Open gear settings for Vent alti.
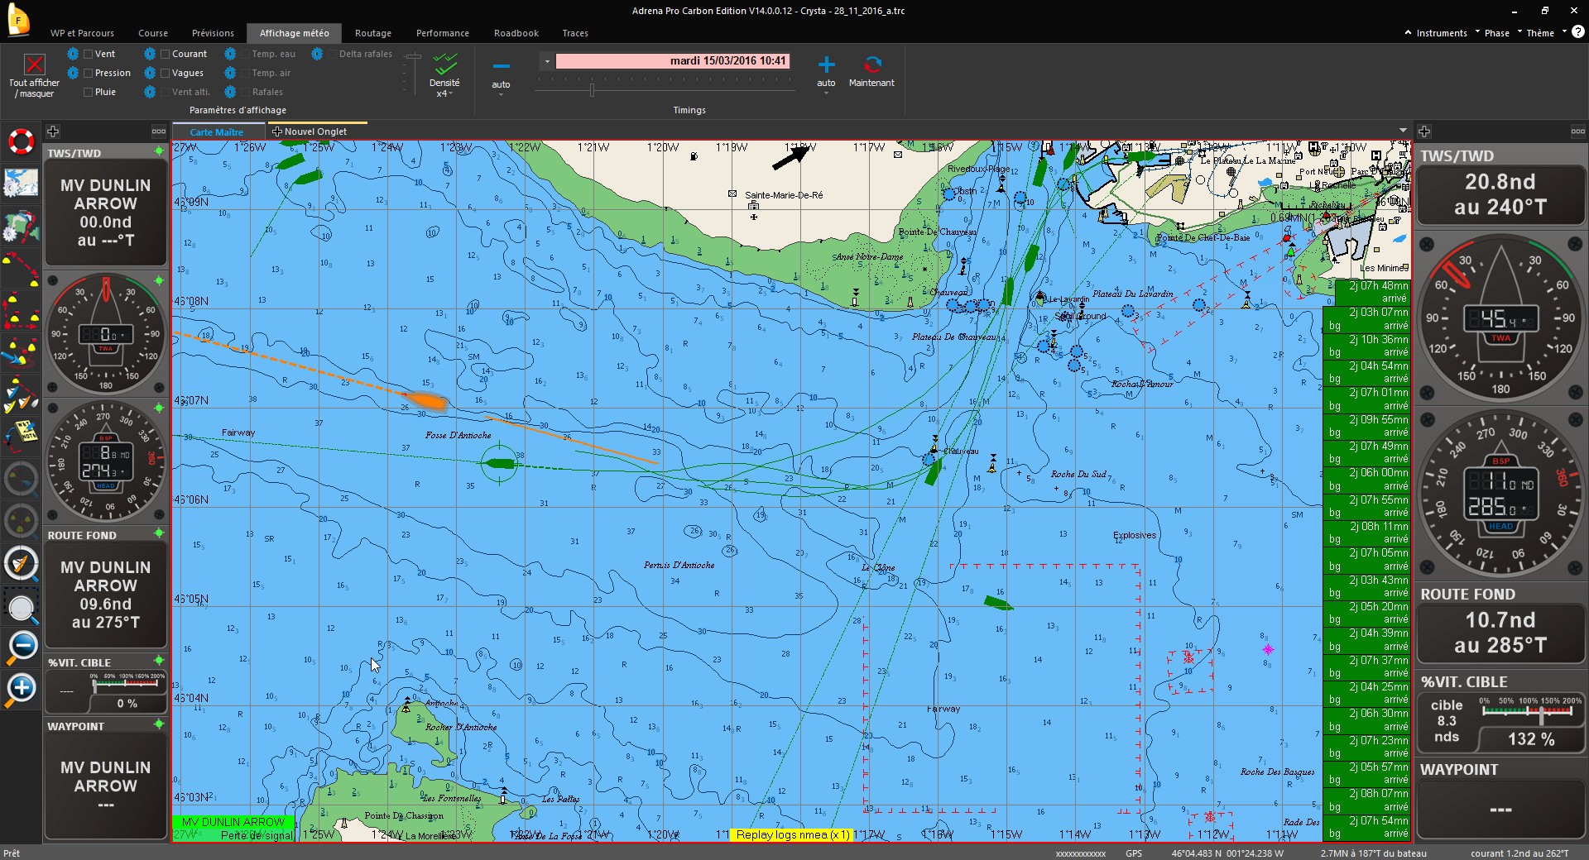This screenshot has width=1589, height=860. pos(150,92)
